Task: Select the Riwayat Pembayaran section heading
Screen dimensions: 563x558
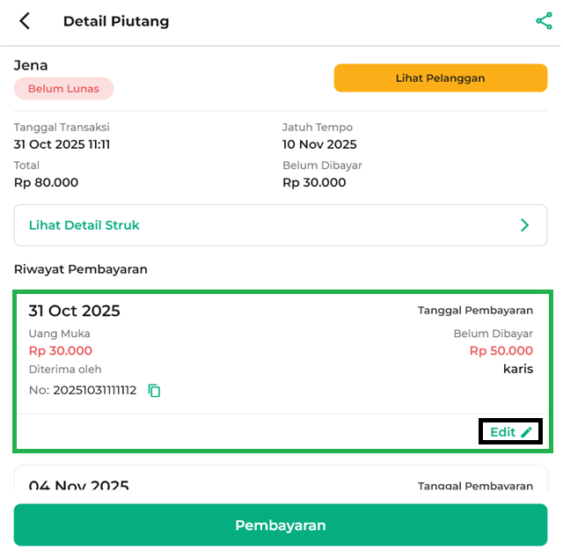Action: click(x=81, y=269)
